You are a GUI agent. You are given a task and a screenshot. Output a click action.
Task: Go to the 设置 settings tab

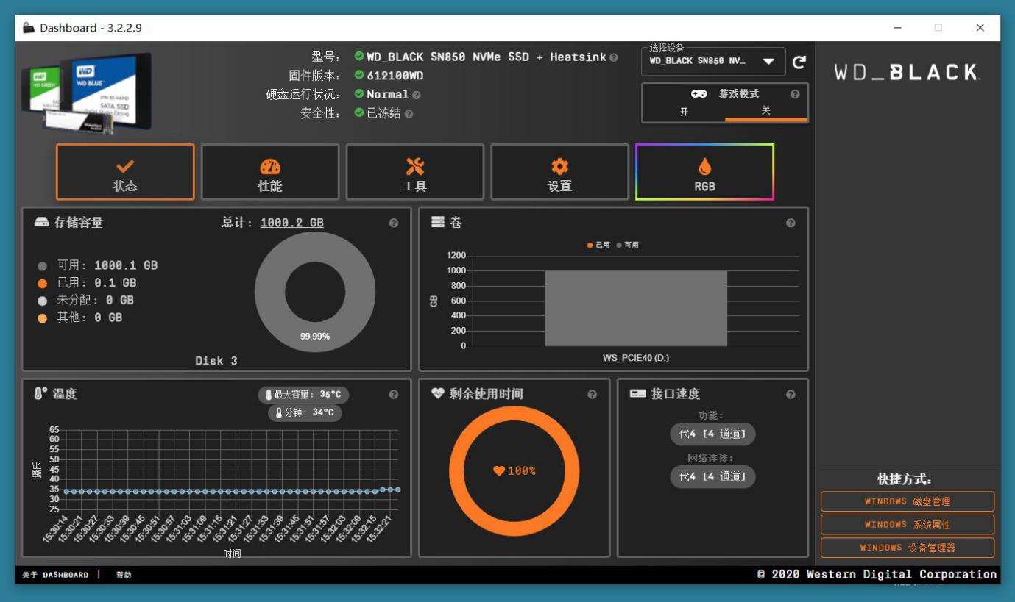[x=560, y=171]
